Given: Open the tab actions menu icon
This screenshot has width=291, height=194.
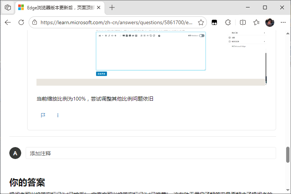Looking at the screenshot, I should pyautogui.click(x=8, y=7).
